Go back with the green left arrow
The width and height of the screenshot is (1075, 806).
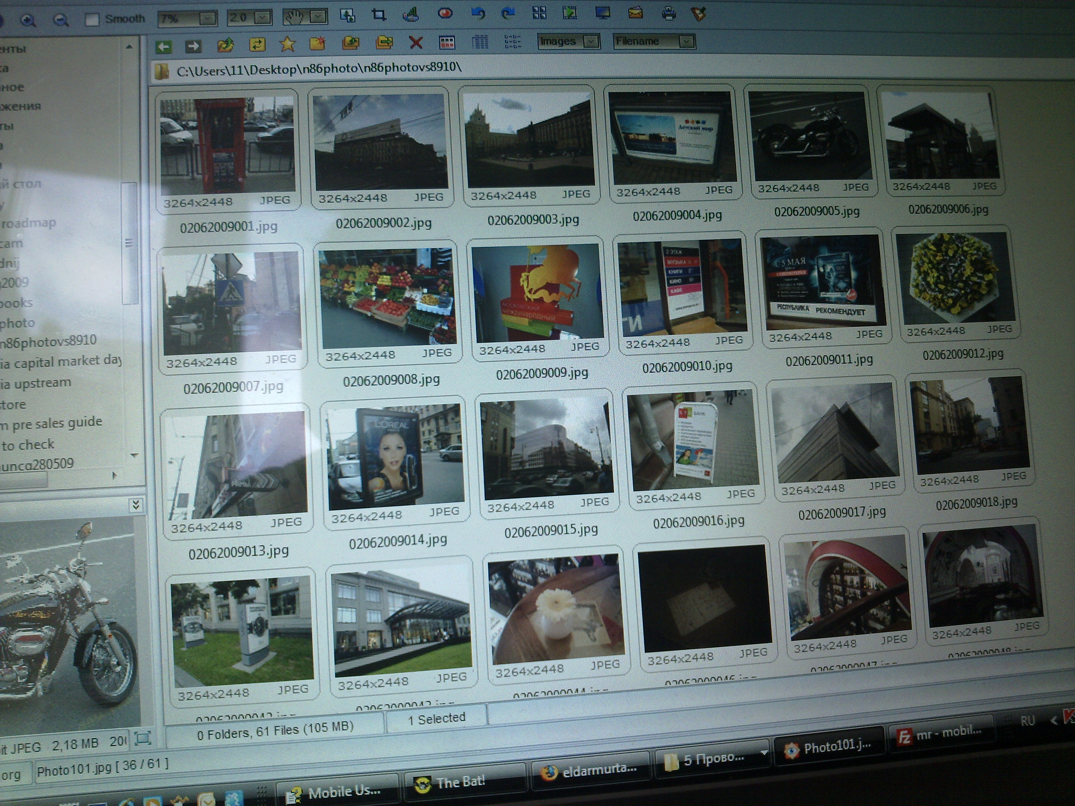[x=164, y=47]
